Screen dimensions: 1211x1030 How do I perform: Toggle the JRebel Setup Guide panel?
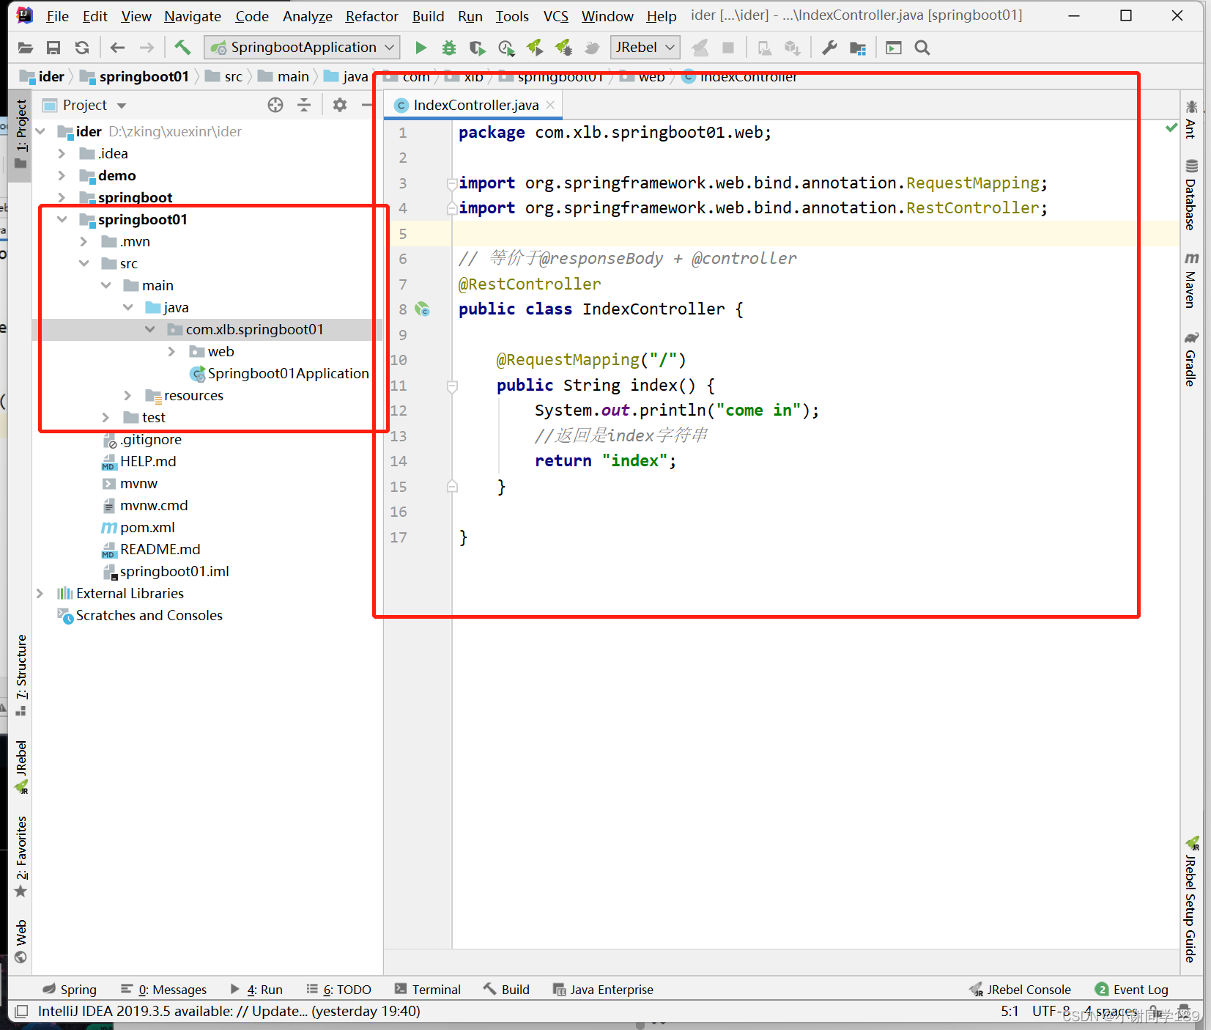(x=1191, y=900)
